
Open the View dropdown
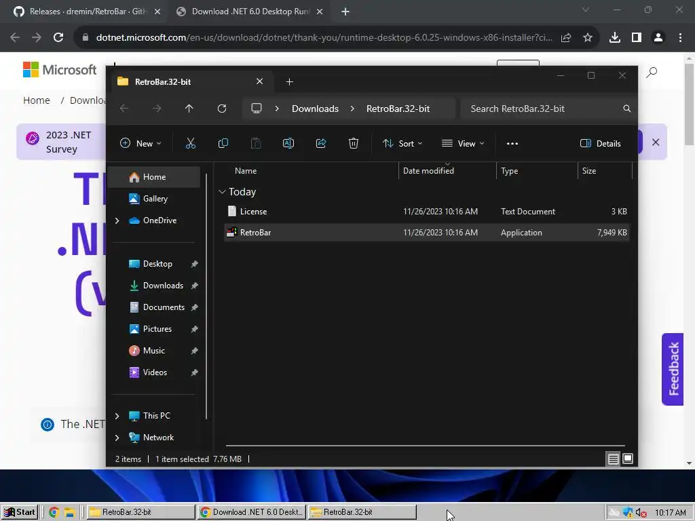pyautogui.click(x=463, y=144)
